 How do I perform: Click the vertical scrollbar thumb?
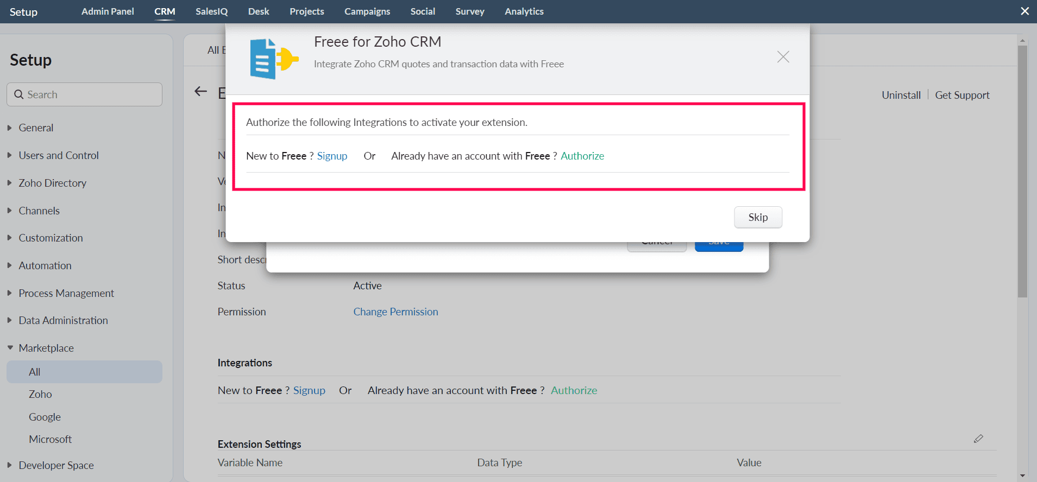click(1022, 171)
